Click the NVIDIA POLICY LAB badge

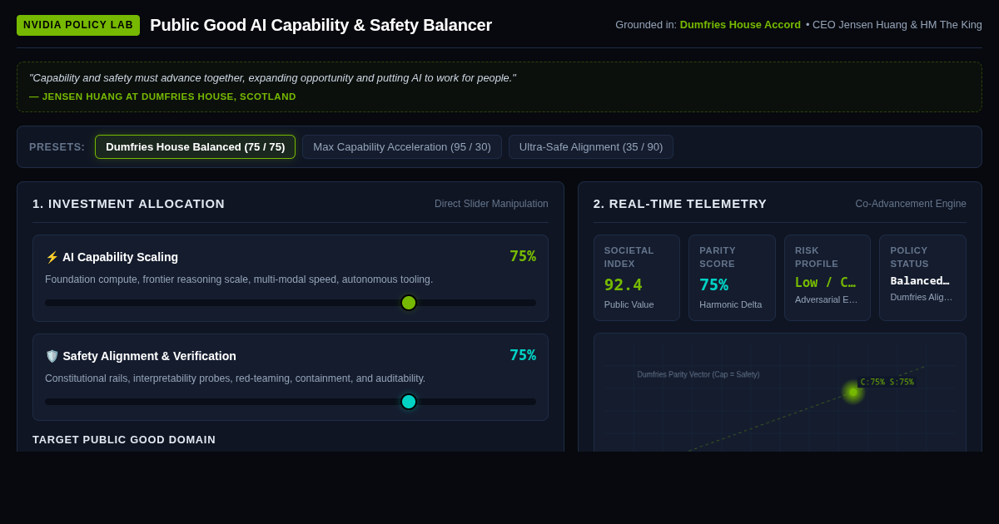point(78,25)
